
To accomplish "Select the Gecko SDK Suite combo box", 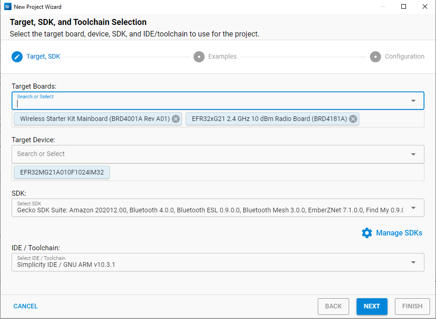I will 218,208.
